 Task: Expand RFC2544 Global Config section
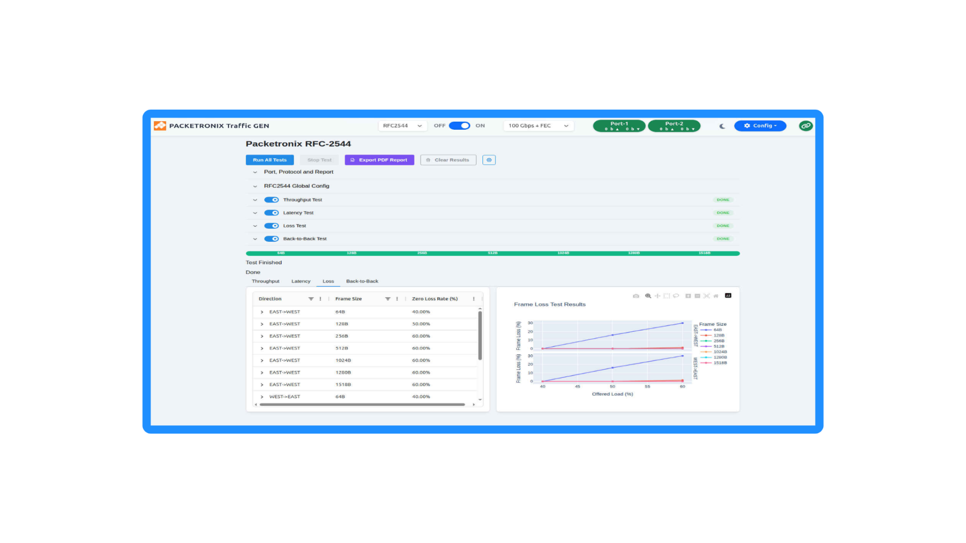255,186
